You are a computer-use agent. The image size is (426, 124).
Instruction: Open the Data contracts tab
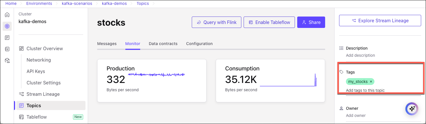click(x=163, y=44)
